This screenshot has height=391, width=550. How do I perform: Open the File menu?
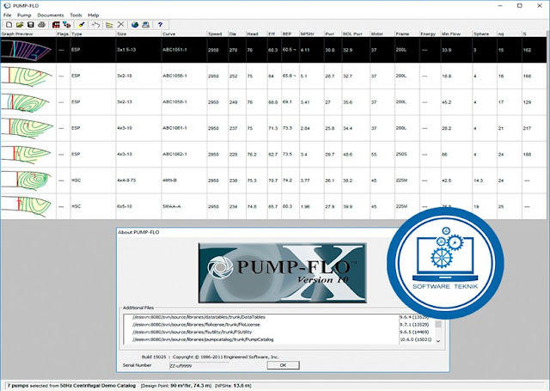(7, 15)
